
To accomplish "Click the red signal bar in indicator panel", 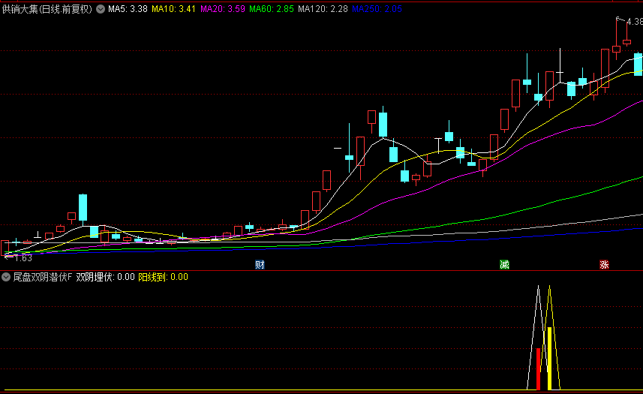I will [538, 368].
